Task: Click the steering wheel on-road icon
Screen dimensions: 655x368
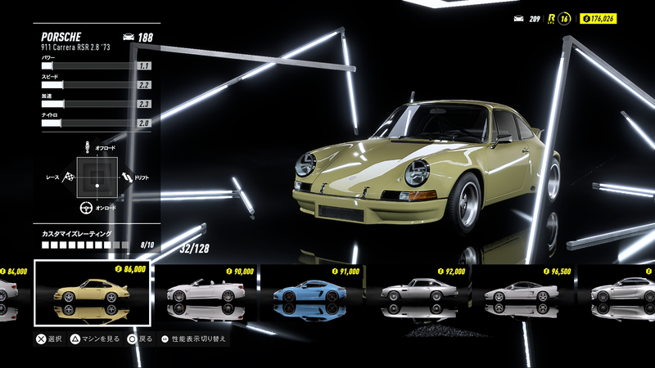Action: click(86, 208)
